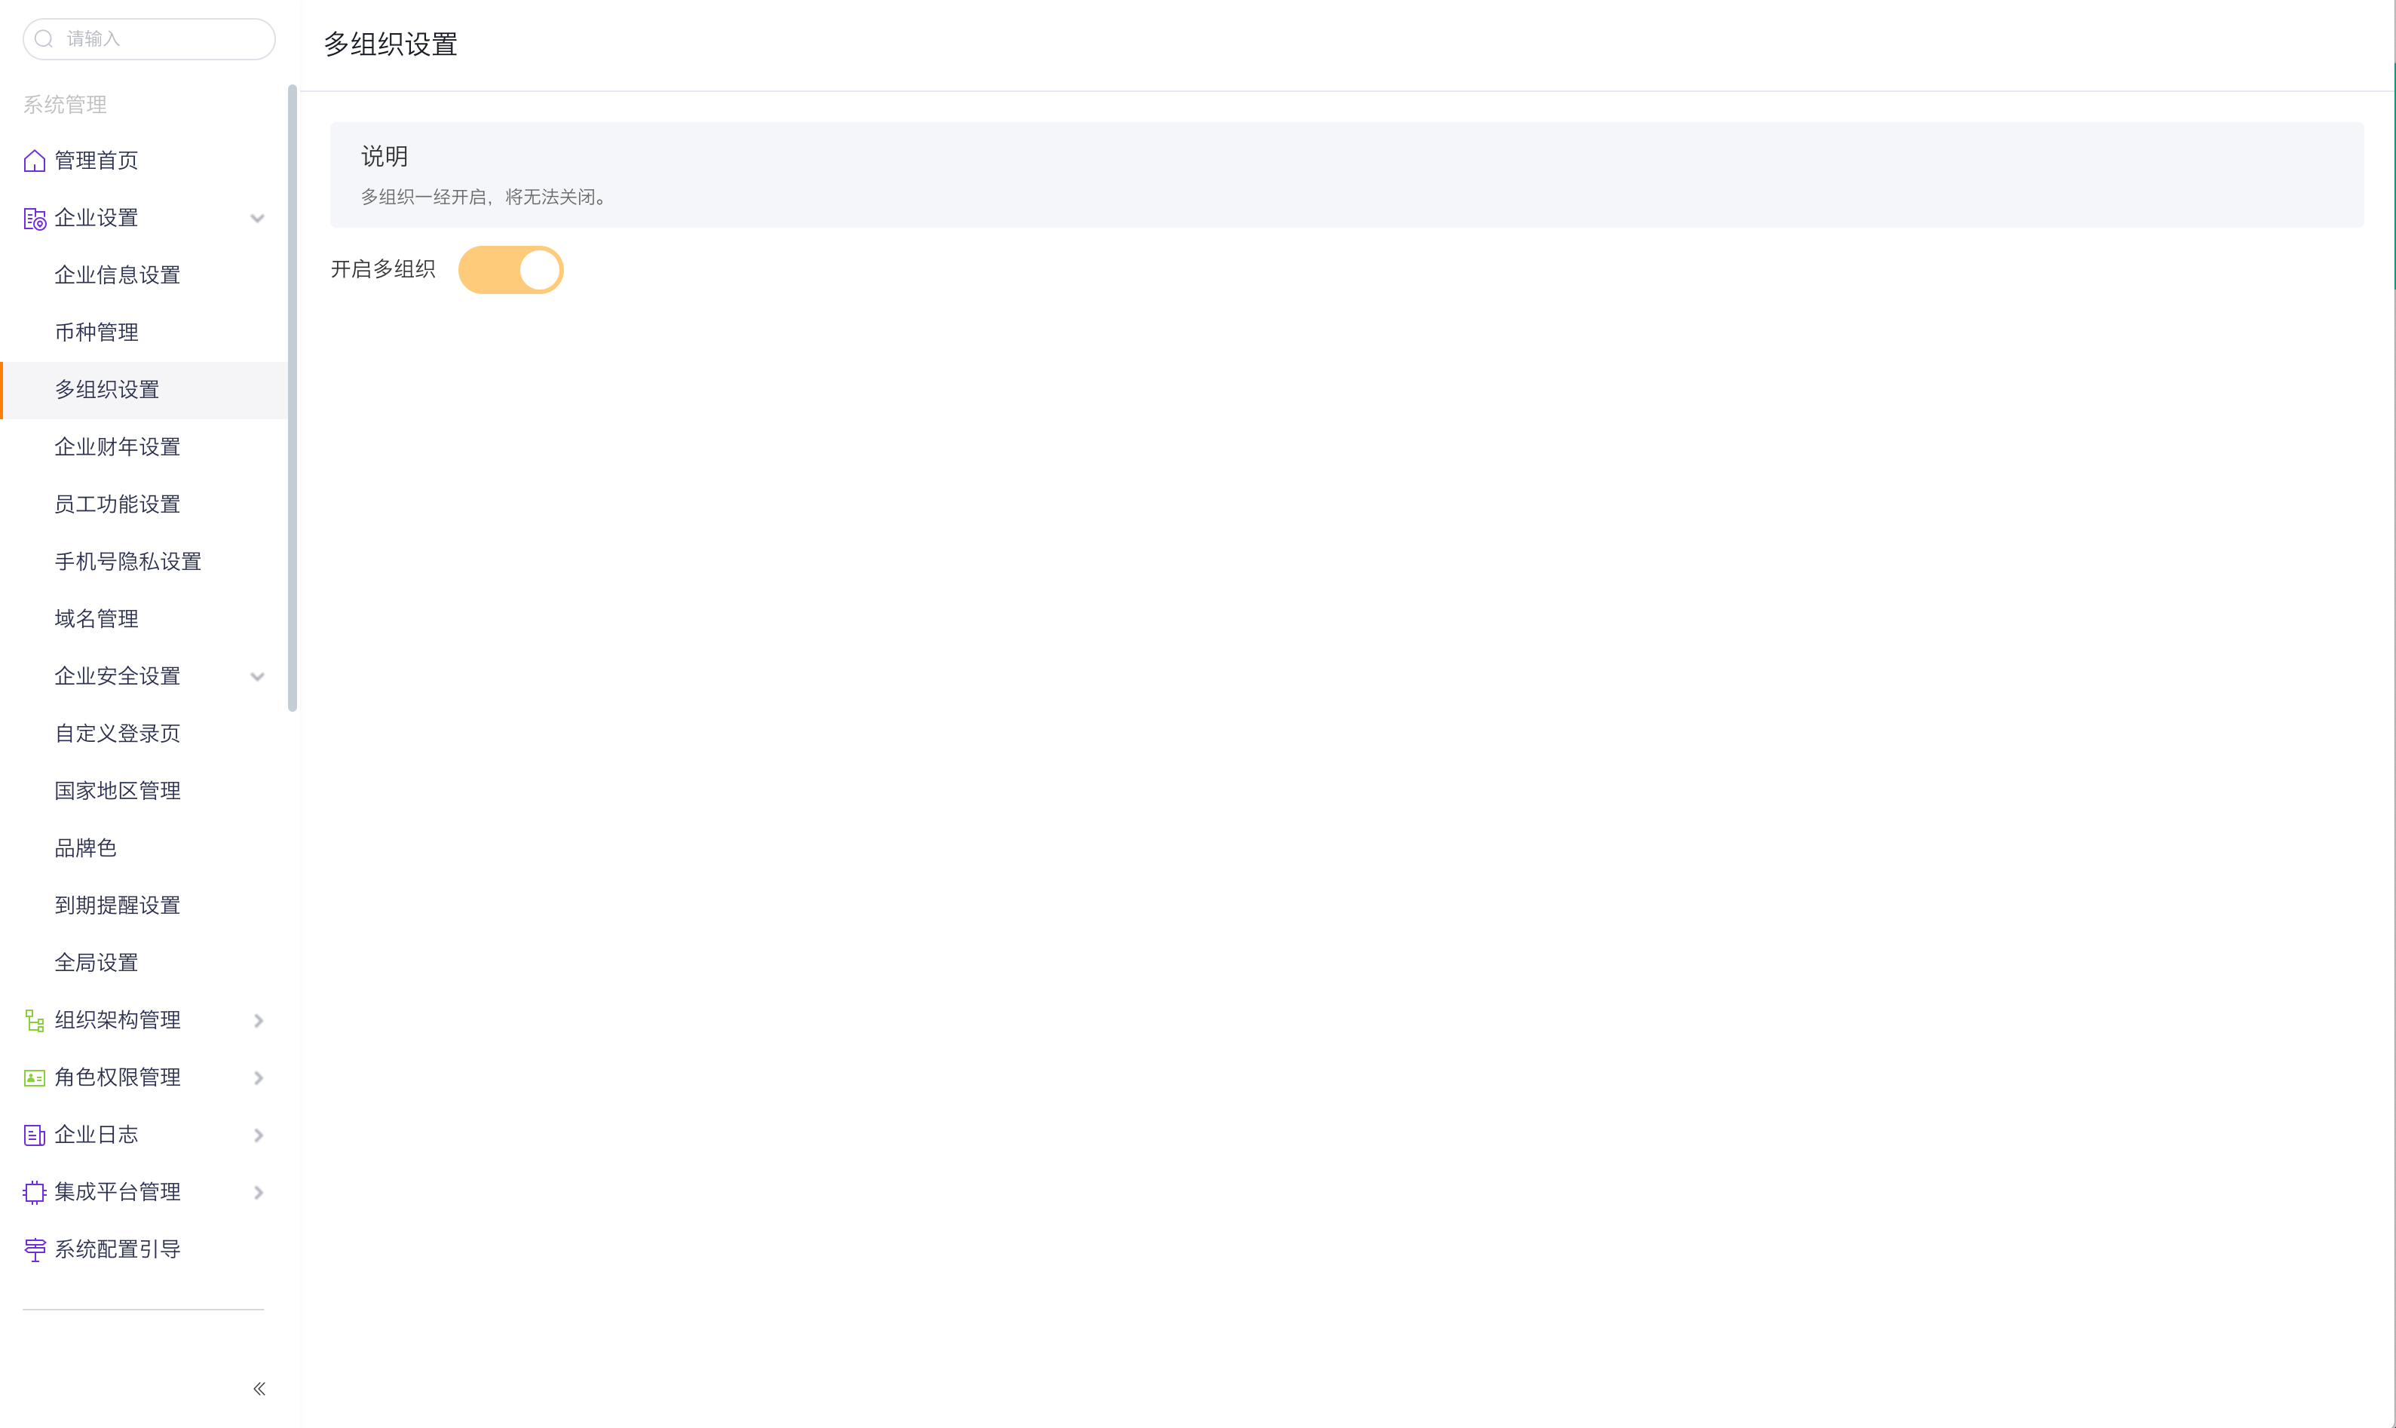Open 角色权限管理 menu

click(x=143, y=1077)
